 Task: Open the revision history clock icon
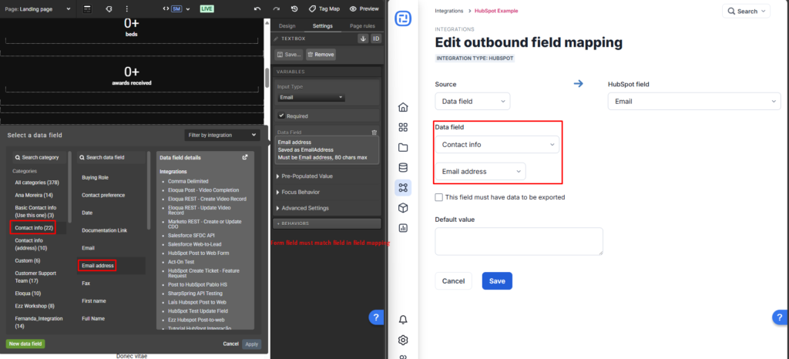point(294,9)
